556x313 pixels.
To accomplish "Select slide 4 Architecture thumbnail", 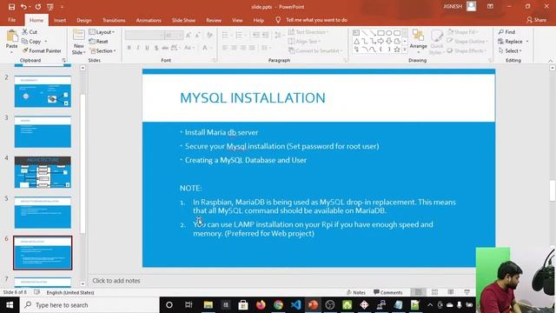I will coord(43,172).
